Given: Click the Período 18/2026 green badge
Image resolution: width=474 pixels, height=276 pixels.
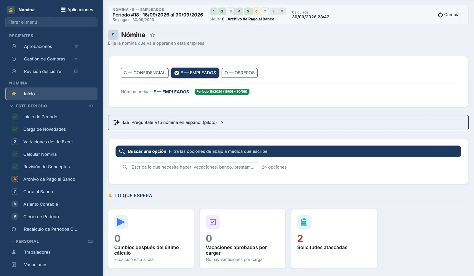Looking at the screenshot, I should click(222, 92).
